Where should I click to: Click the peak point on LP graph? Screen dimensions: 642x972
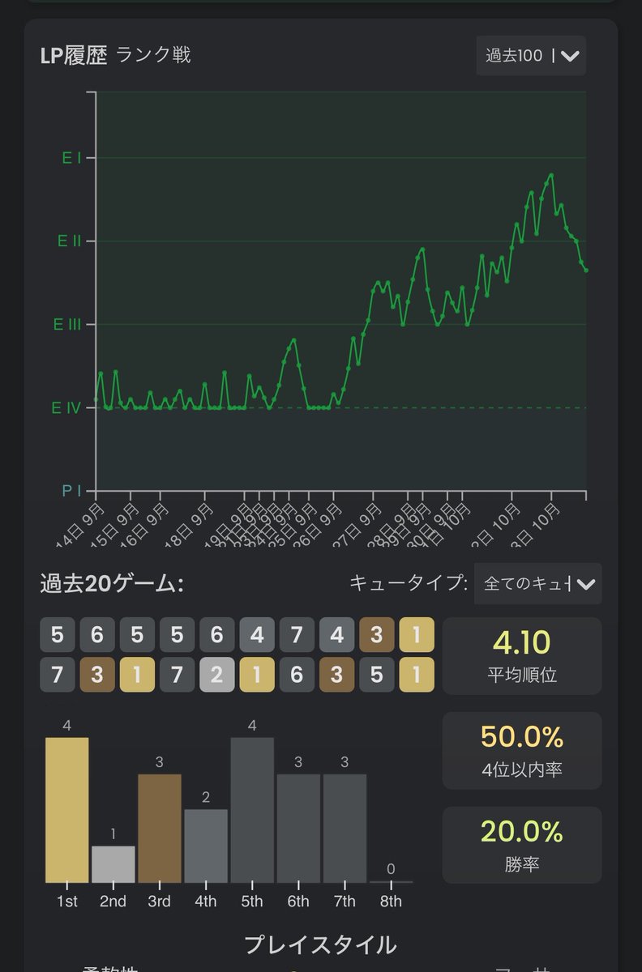click(551, 174)
